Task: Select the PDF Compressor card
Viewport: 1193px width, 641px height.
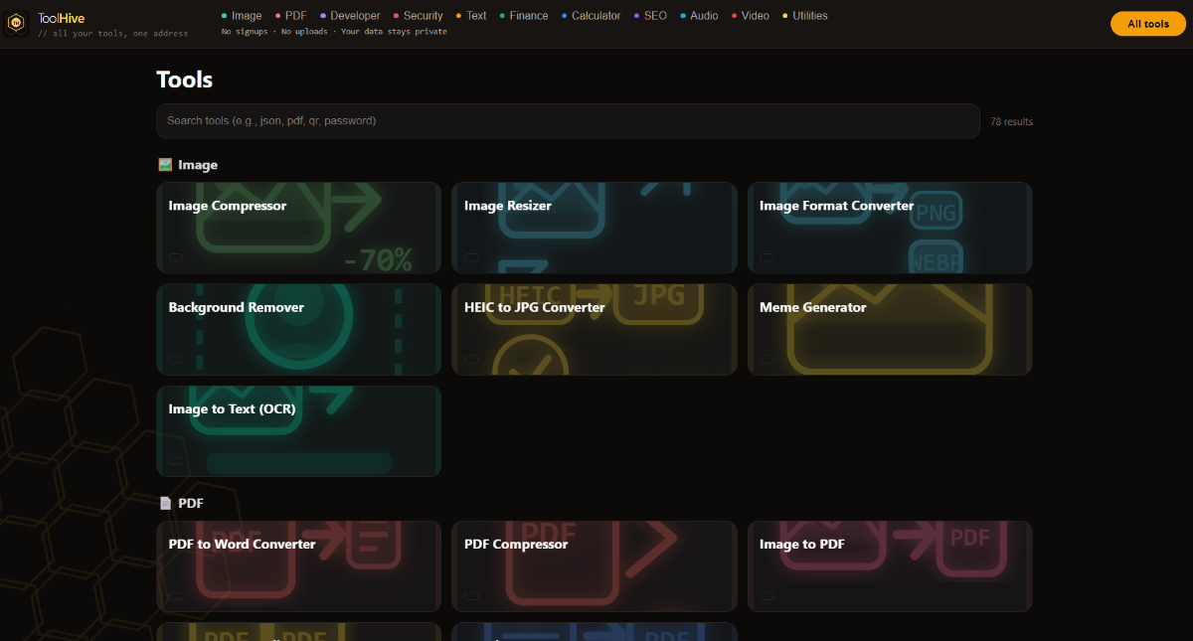Action: tap(594, 565)
